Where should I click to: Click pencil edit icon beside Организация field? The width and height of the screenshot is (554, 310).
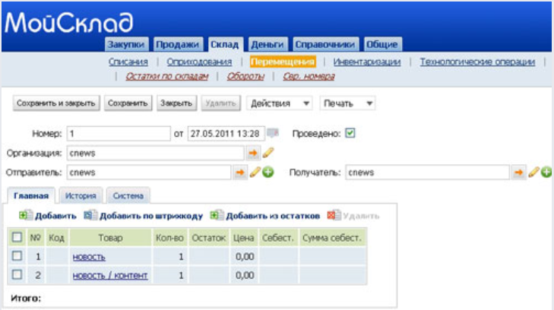pyautogui.click(x=268, y=153)
